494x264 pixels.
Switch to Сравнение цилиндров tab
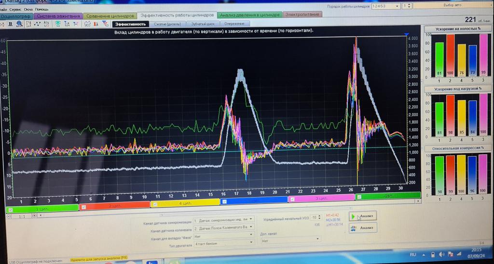click(x=110, y=16)
